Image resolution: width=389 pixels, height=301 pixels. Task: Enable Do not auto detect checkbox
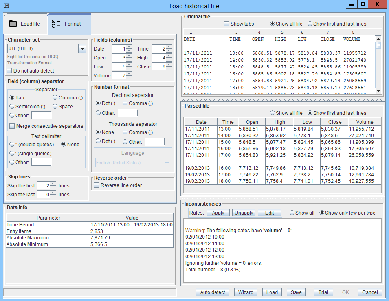click(9, 71)
